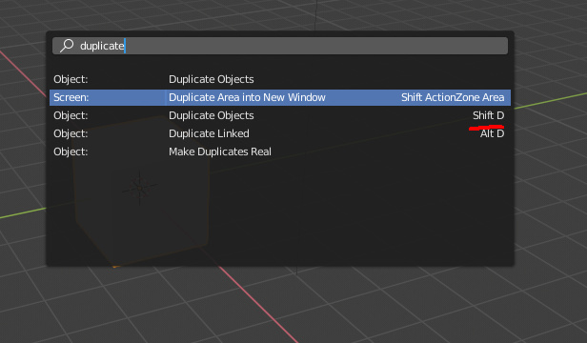Select the Duplicate Linked operator
The image size is (587, 343).
tap(280, 133)
